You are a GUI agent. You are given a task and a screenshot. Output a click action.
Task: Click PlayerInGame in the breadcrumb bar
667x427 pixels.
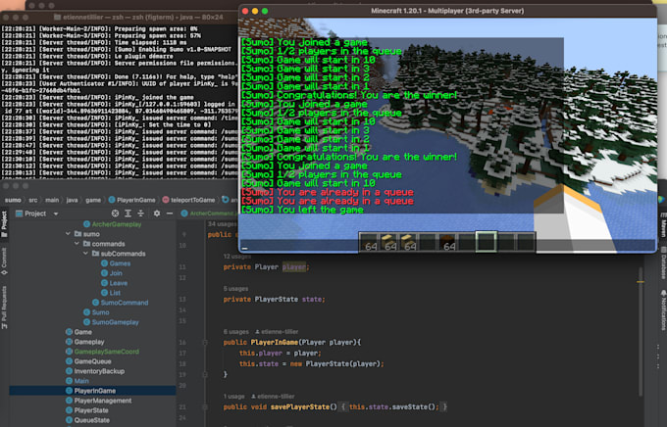(137, 199)
